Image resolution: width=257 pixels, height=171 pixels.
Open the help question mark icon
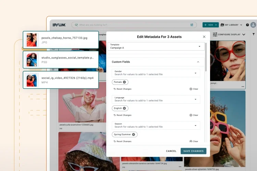[x=247, y=25]
